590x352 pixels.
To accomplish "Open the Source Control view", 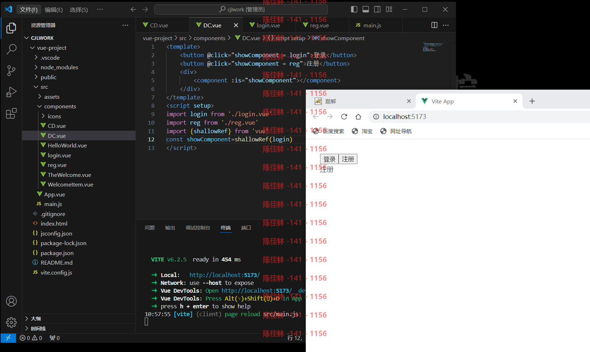I will click(x=11, y=71).
